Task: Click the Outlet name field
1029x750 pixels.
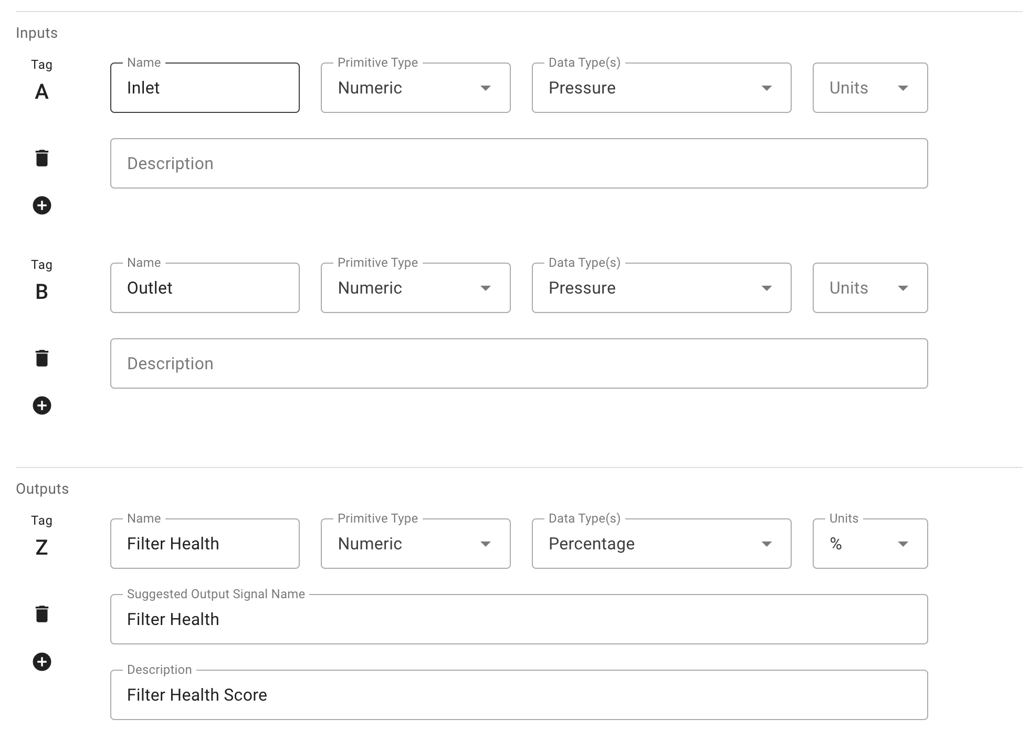Action: (205, 288)
